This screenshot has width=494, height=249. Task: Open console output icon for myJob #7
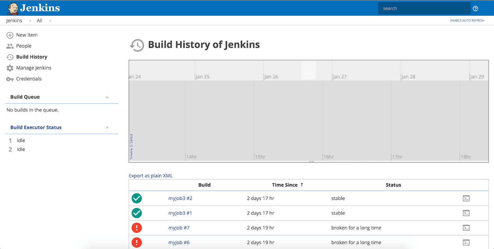pyautogui.click(x=466, y=228)
